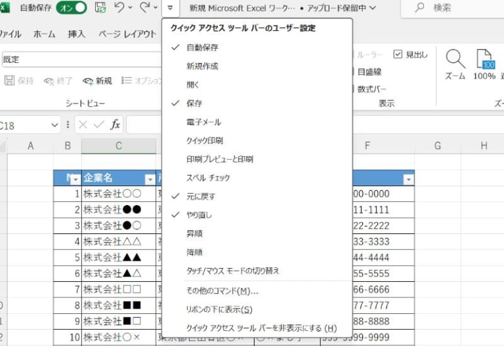Open the 挿入 ribbon tab
The width and height of the screenshot is (504, 346).
pos(77,33)
